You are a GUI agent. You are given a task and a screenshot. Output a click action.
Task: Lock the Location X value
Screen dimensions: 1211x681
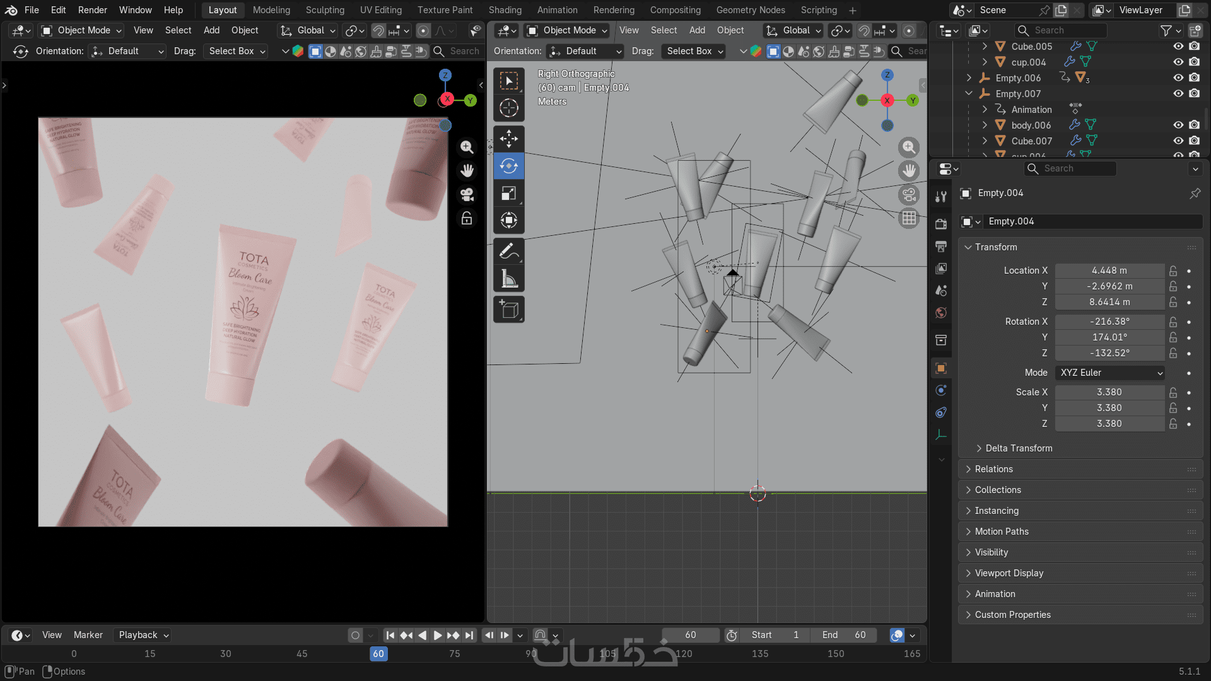coord(1173,271)
